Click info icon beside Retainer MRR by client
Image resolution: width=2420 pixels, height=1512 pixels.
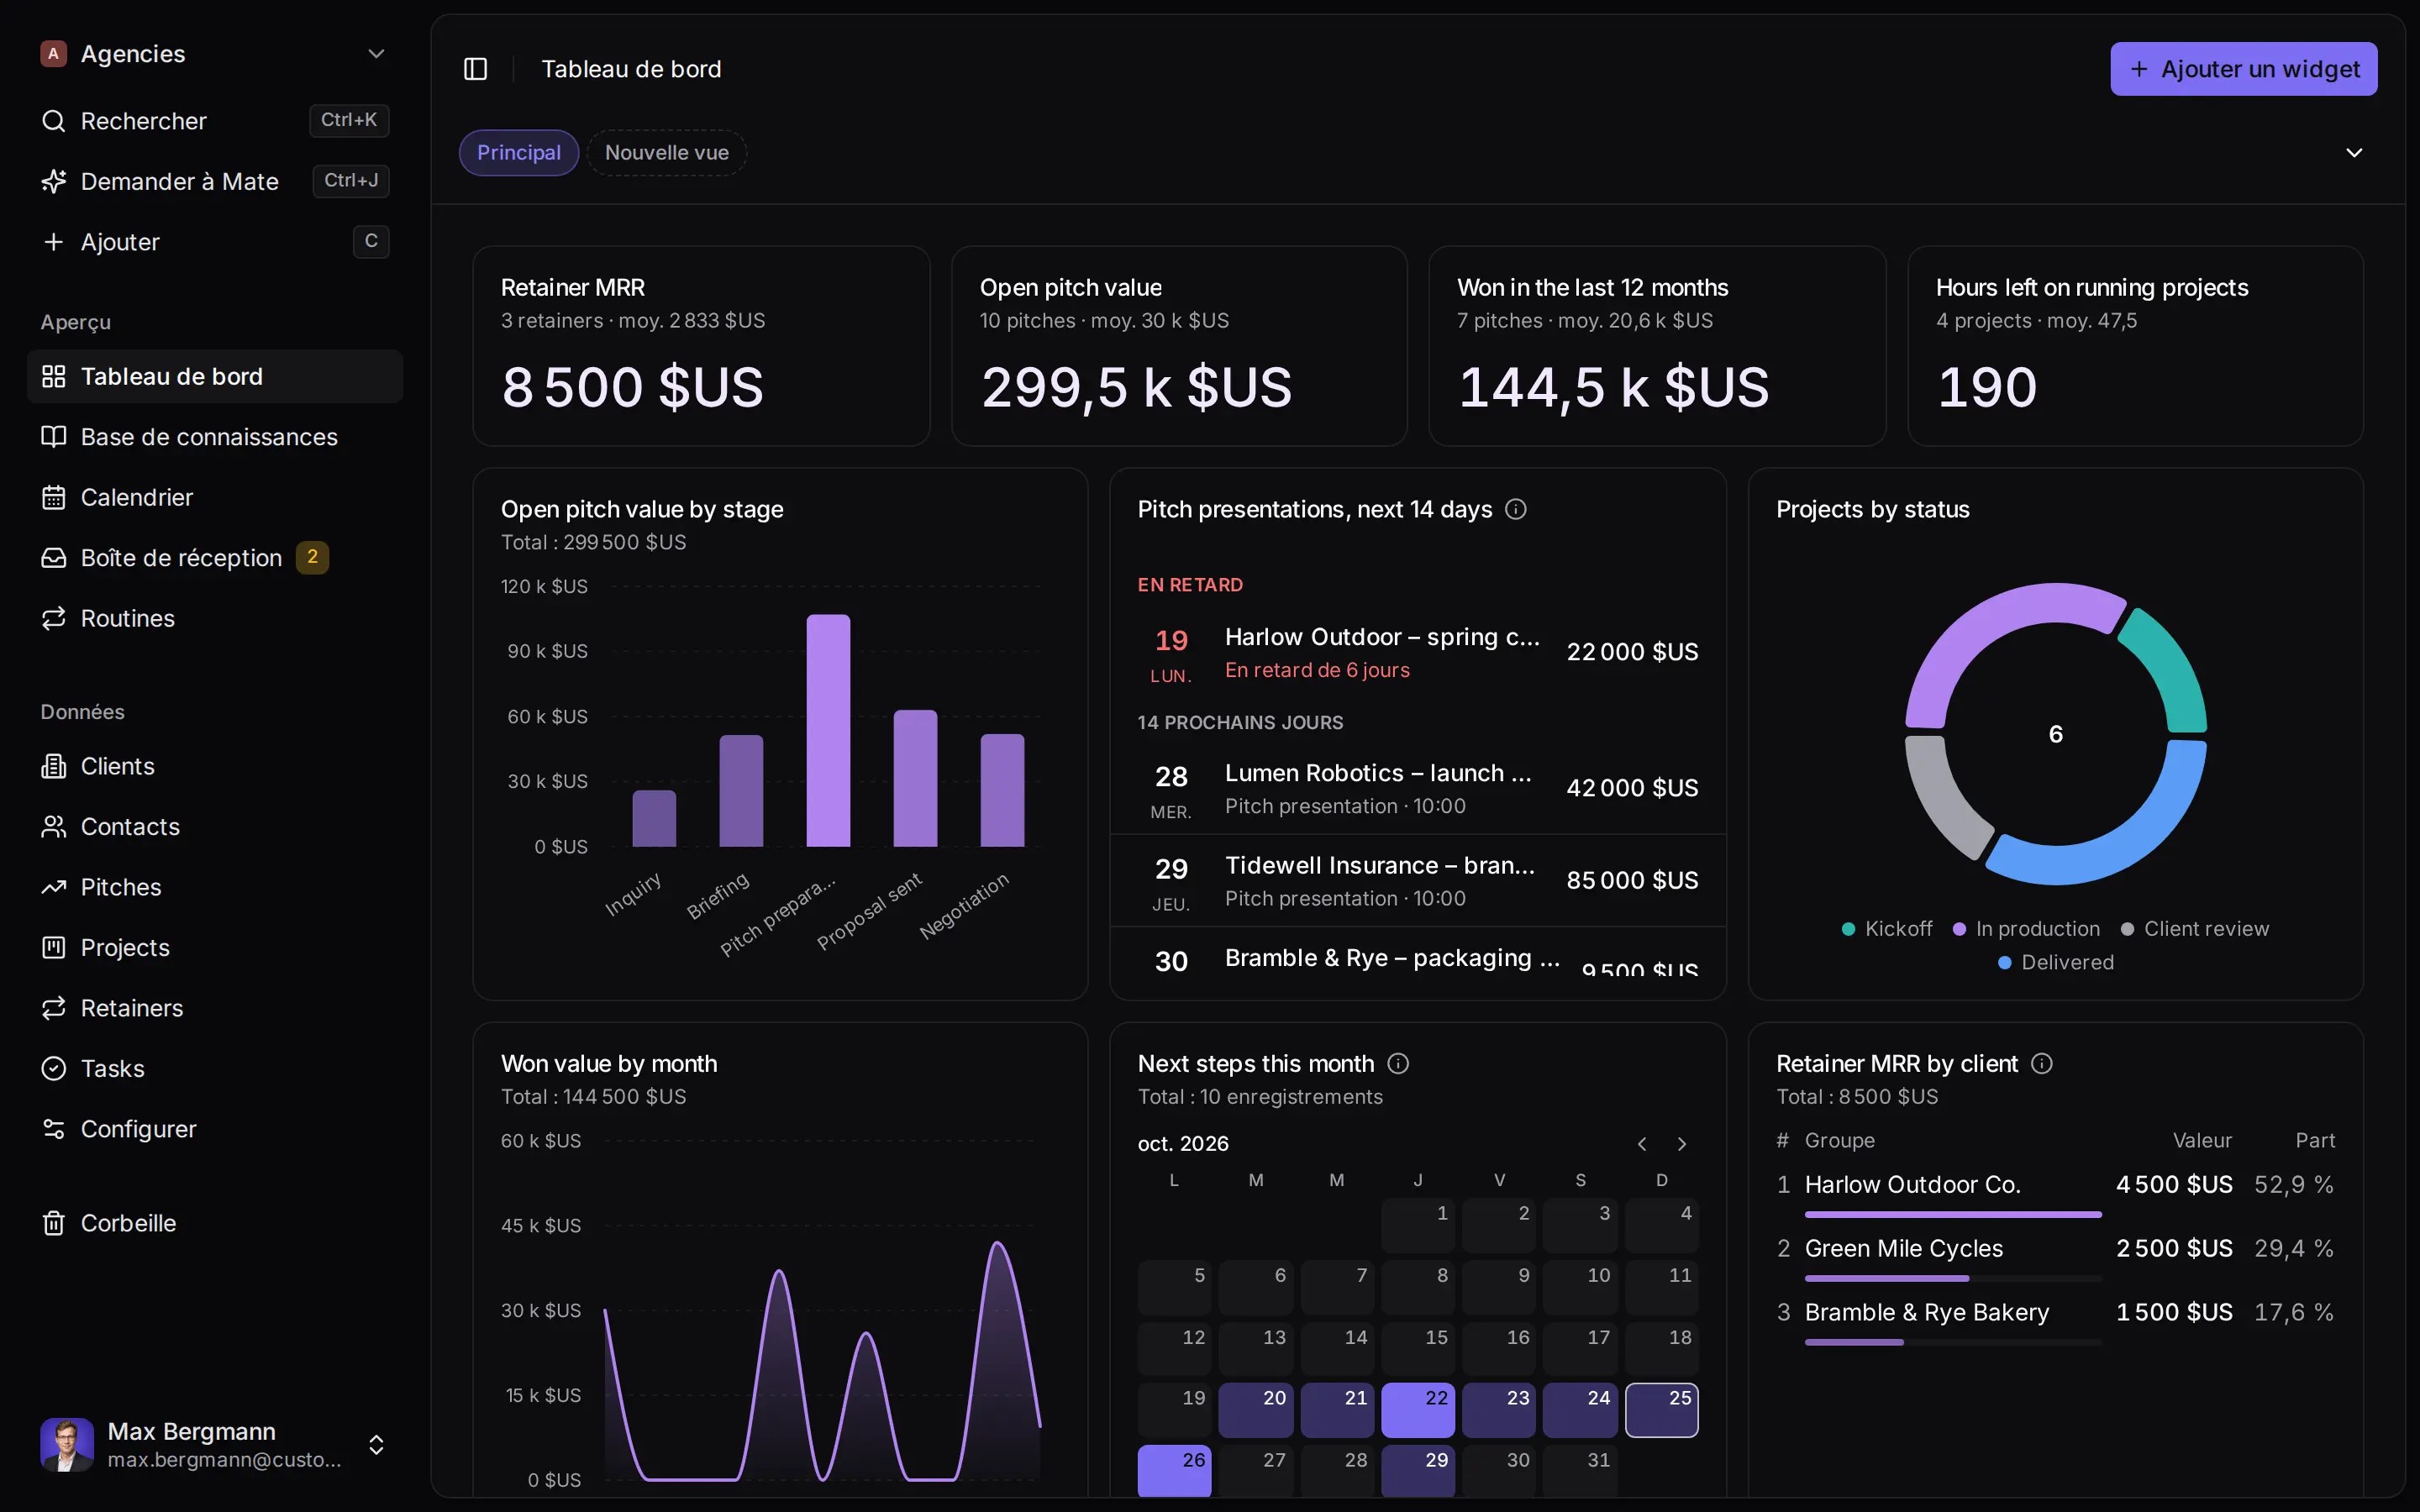2042,1064
